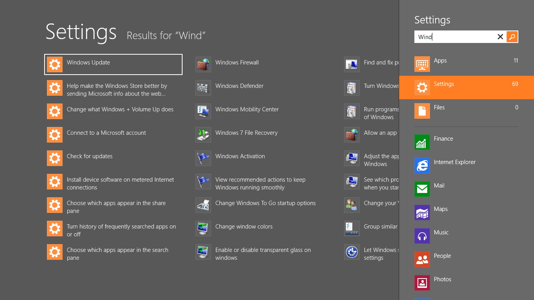Search within the Finance app
Image resolution: width=534 pixels, height=300 pixels.
[466, 142]
